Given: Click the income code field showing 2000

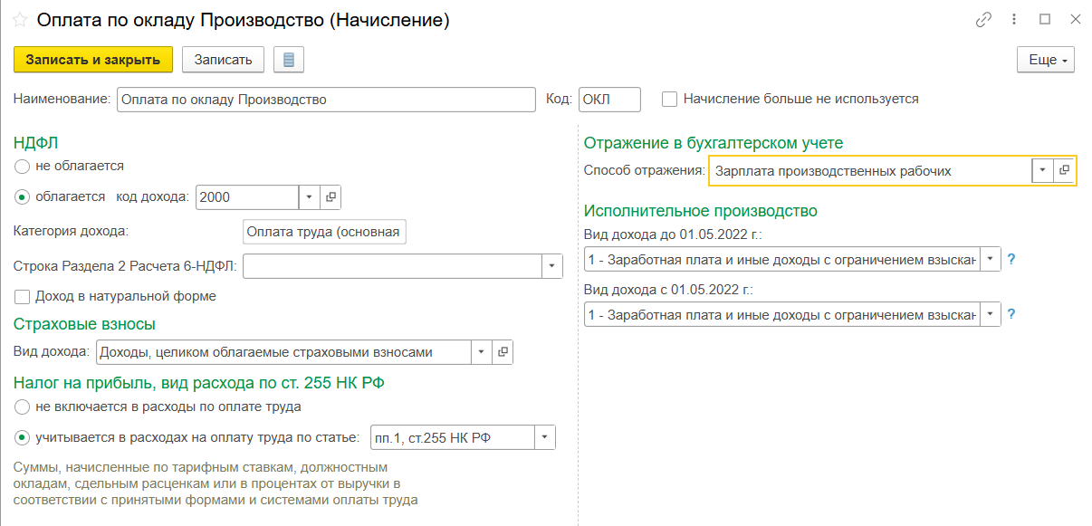Looking at the screenshot, I should pyautogui.click(x=247, y=196).
